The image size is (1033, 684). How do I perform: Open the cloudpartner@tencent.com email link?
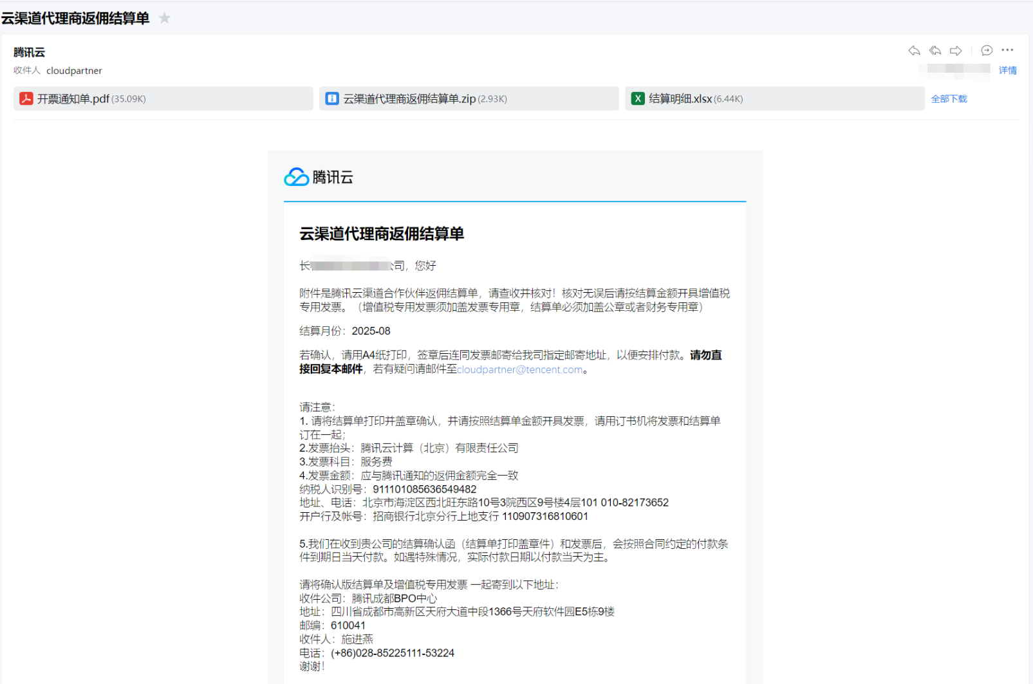click(x=520, y=369)
